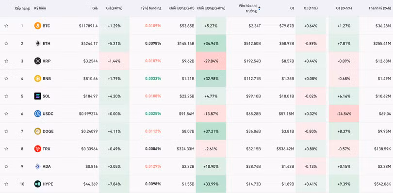393x193 pixels.
Task: Star the HYPE row
Action: [x=6, y=184]
